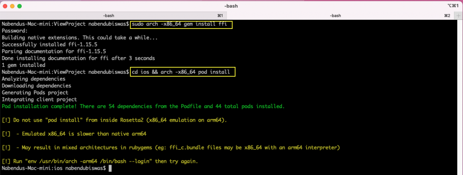Click 'Parsing documentation for ffi-1.15.5' line
This screenshot has width=463, height=175.
pyautogui.click(x=54, y=52)
